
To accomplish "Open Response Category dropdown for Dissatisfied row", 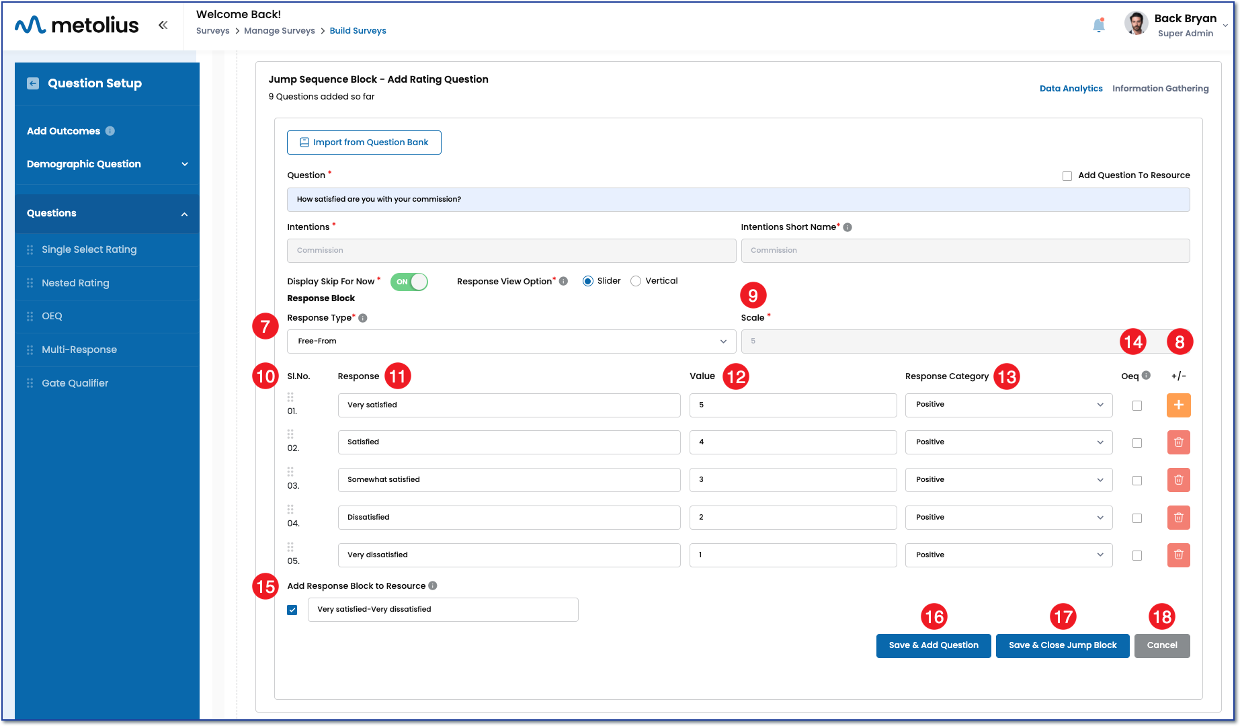I will pyautogui.click(x=1008, y=518).
